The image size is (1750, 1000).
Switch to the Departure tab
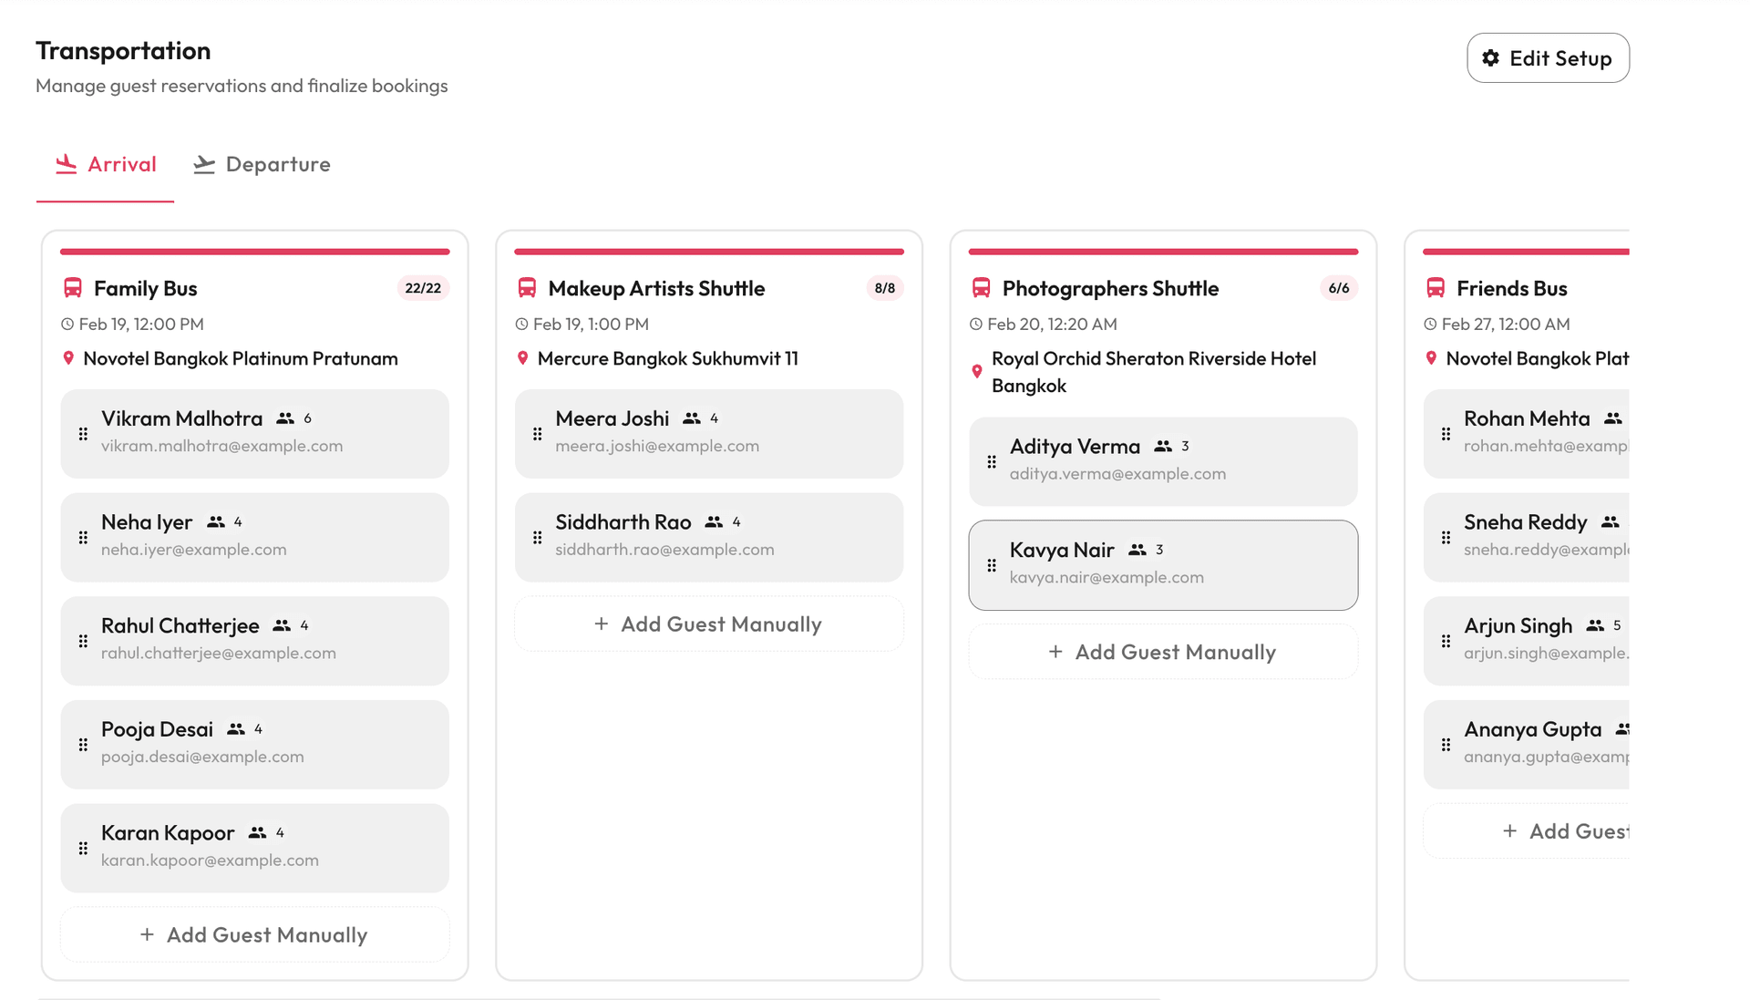(x=262, y=164)
